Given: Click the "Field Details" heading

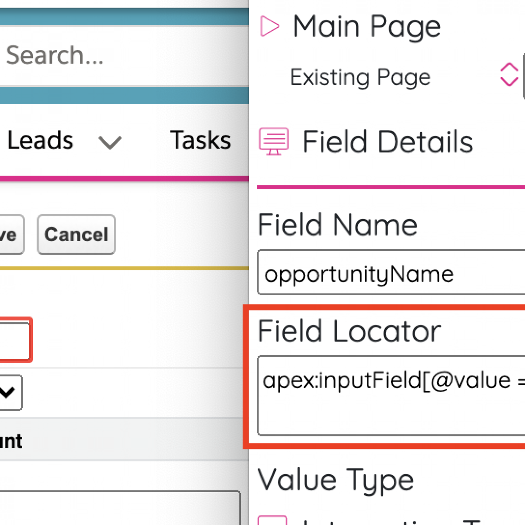Looking at the screenshot, I should [x=388, y=142].
